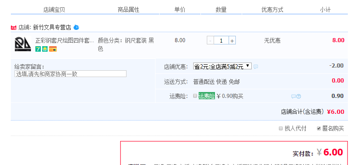Tick the 运费险 purchase checkbox
Viewport: 356px width, 165px height.
(195, 96)
